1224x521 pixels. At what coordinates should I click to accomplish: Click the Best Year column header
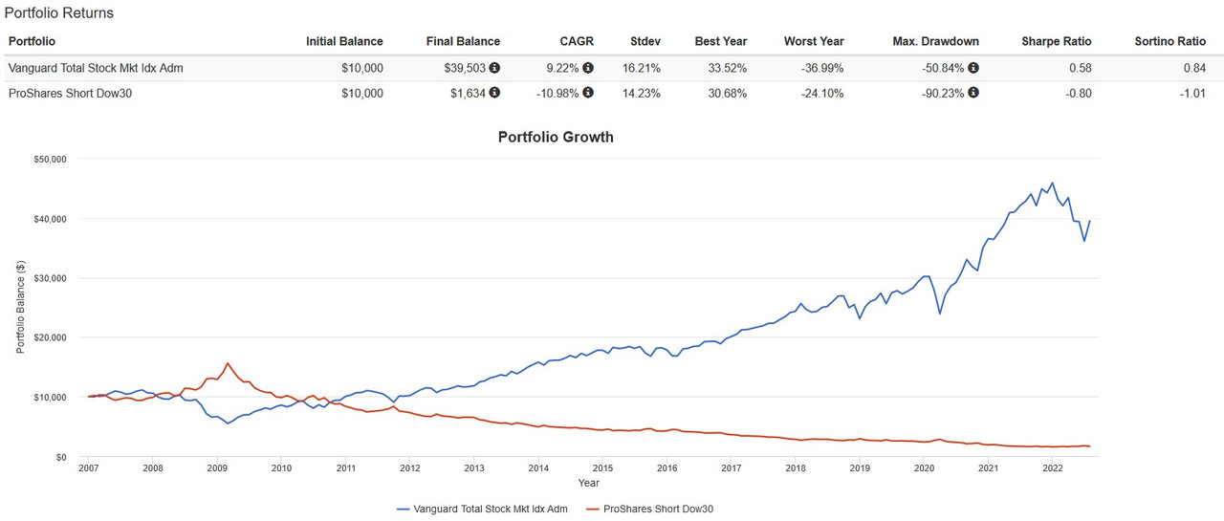coord(721,41)
